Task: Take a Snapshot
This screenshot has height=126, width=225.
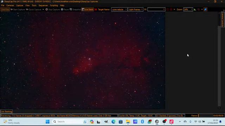Action: point(75,9)
